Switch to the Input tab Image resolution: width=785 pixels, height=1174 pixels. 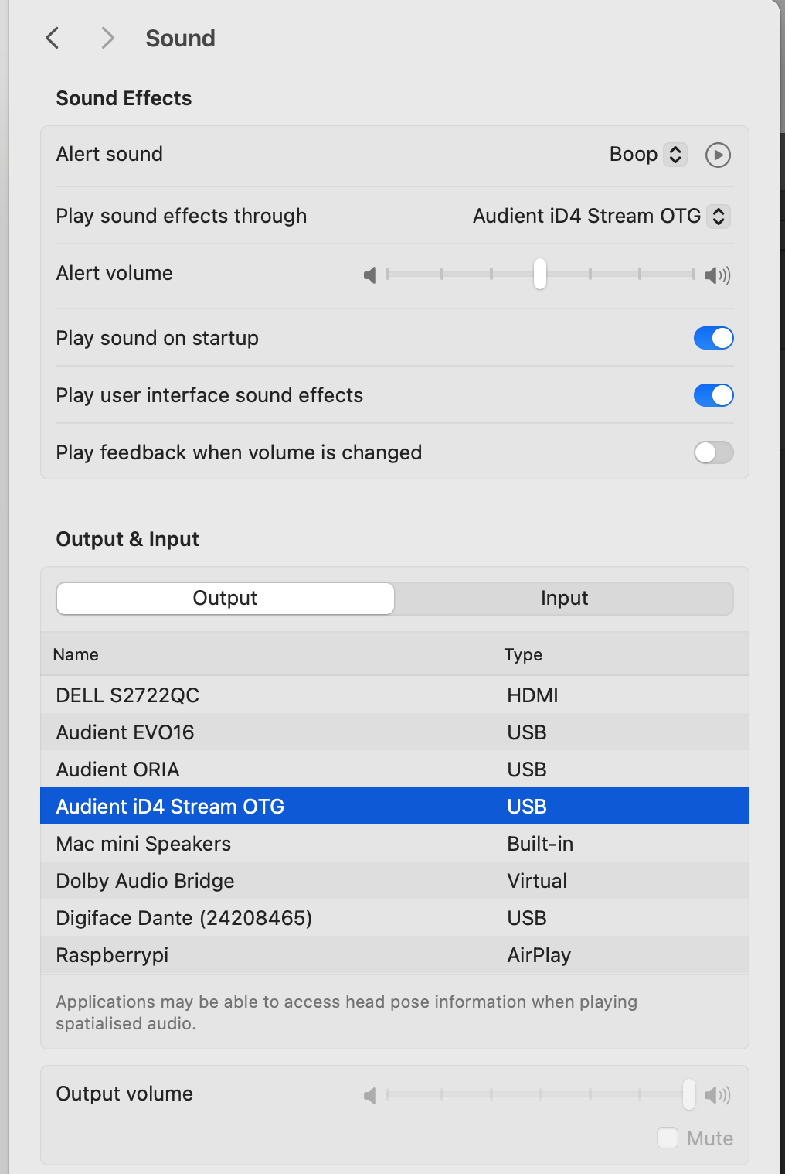tap(564, 599)
